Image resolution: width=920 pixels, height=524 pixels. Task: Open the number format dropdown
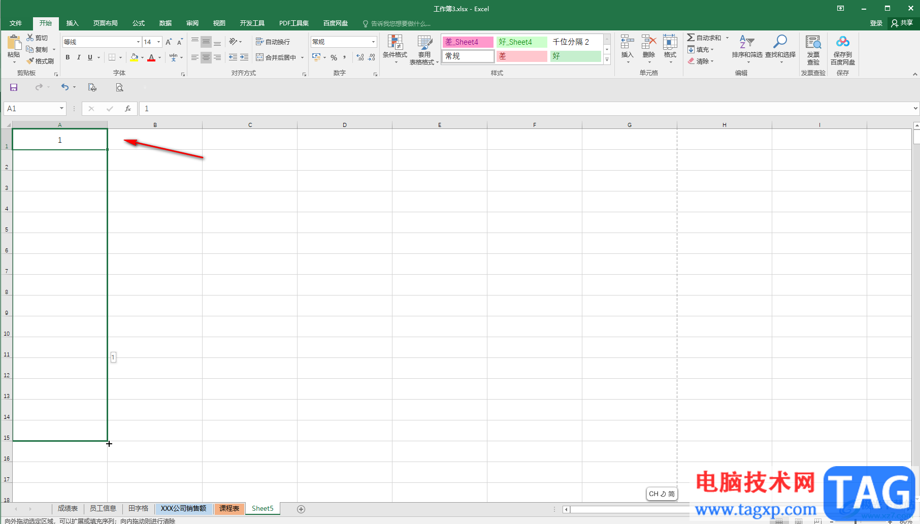tap(373, 42)
